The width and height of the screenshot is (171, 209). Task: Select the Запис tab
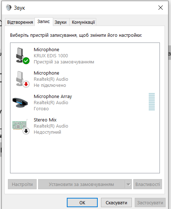[x=43, y=22]
